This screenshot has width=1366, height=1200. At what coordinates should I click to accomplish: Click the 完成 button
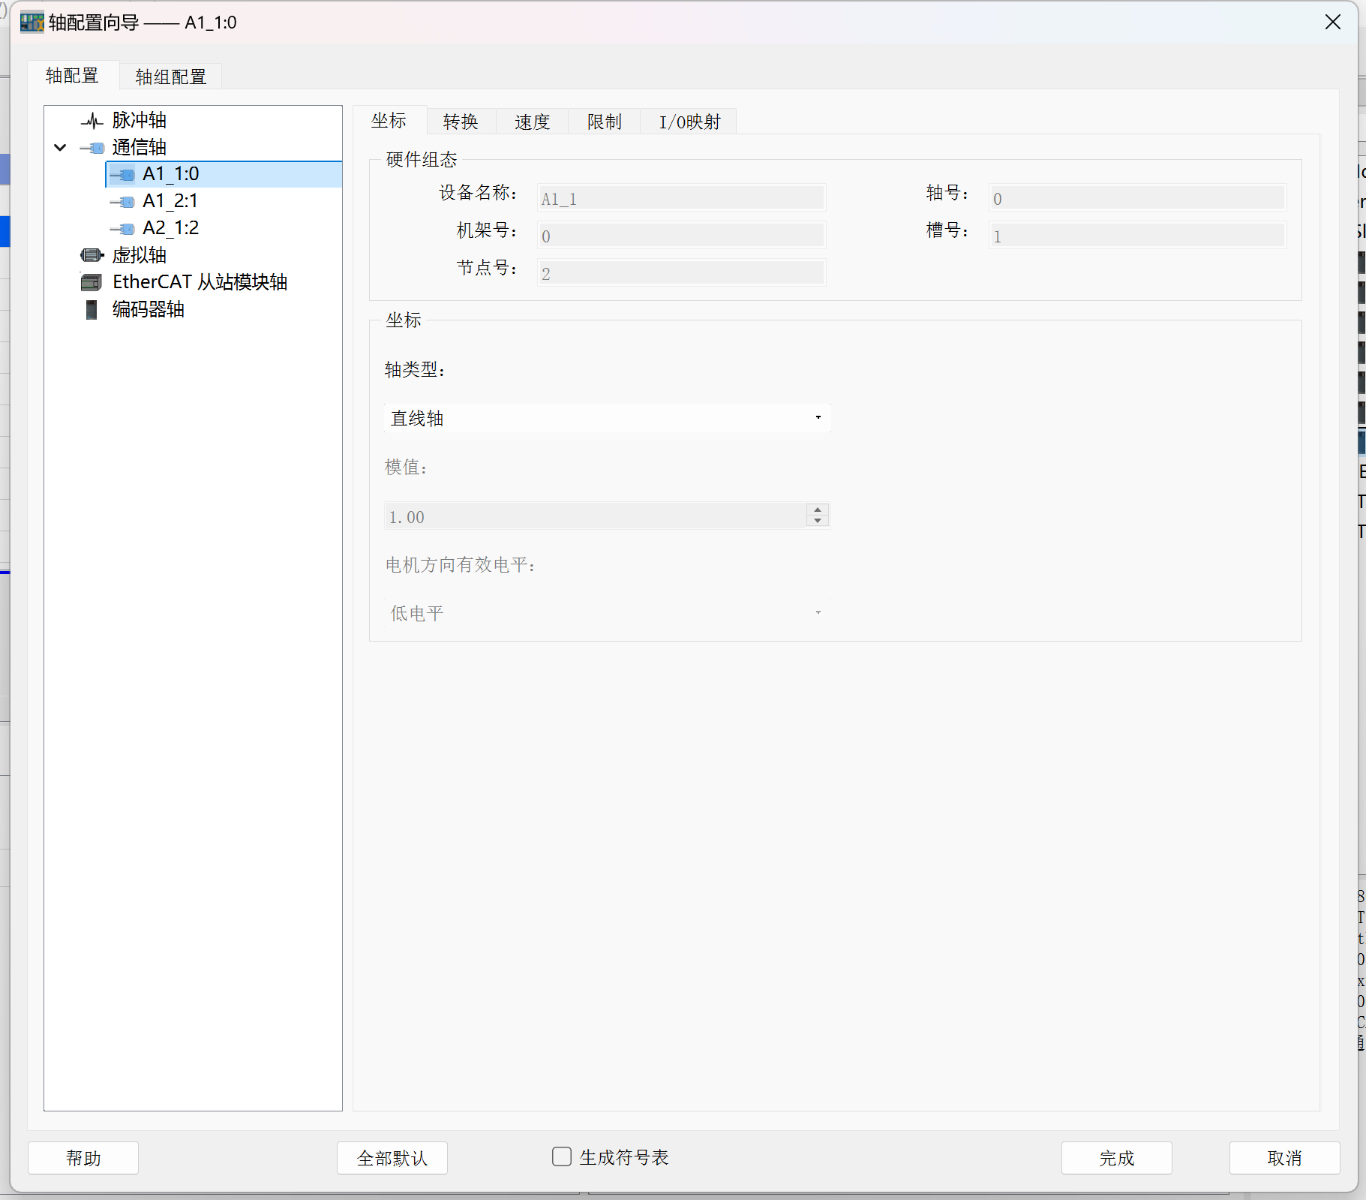[x=1117, y=1158]
